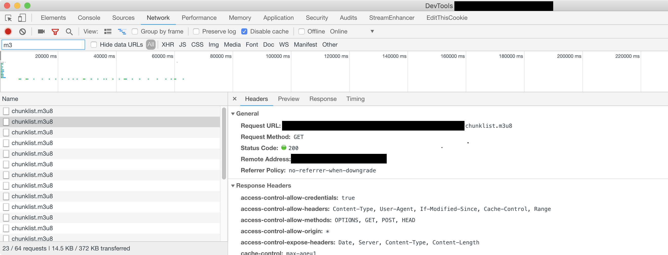Switch to the Memory tab
The height and width of the screenshot is (255, 668).
(x=240, y=18)
